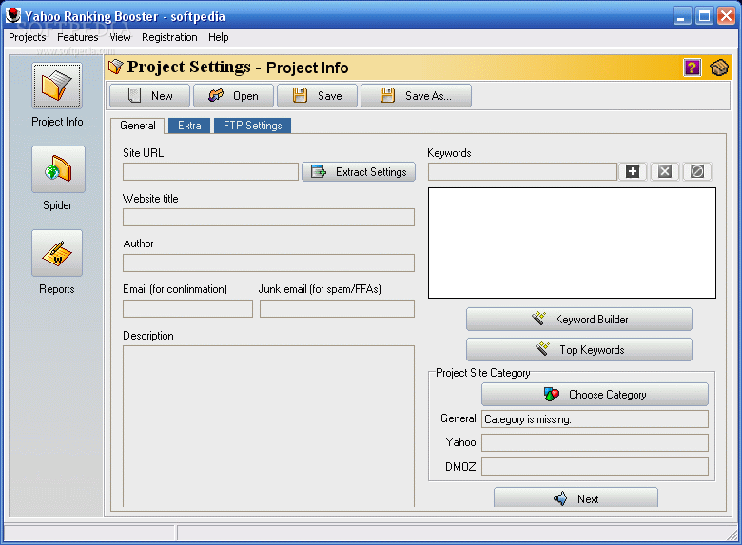Image resolution: width=742 pixels, height=545 pixels.
Task: Select the General tab
Action: pos(138,126)
